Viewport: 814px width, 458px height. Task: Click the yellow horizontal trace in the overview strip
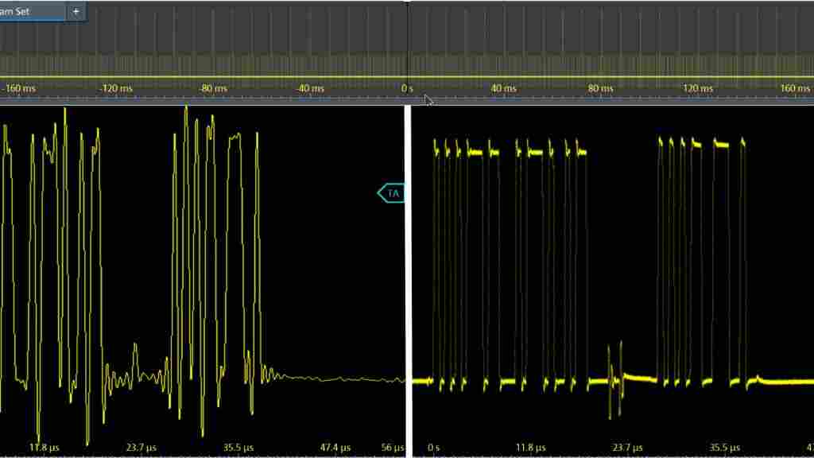tap(238, 77)
